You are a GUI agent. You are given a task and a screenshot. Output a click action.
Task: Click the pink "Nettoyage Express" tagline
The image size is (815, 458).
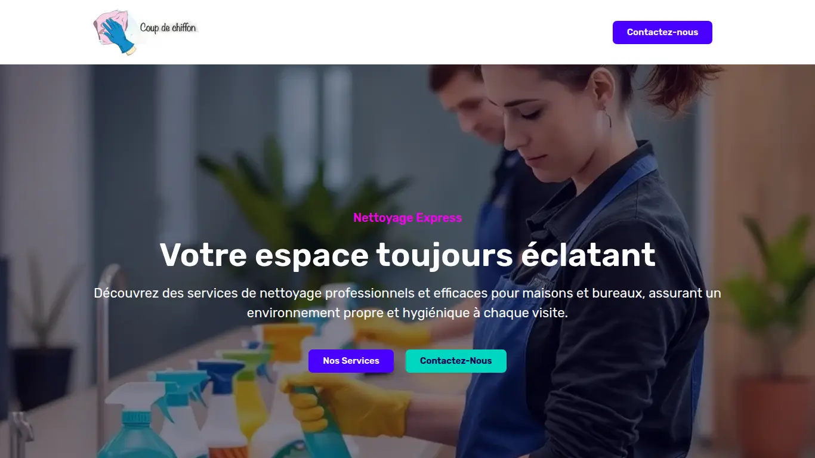click(x=407, y=218)
